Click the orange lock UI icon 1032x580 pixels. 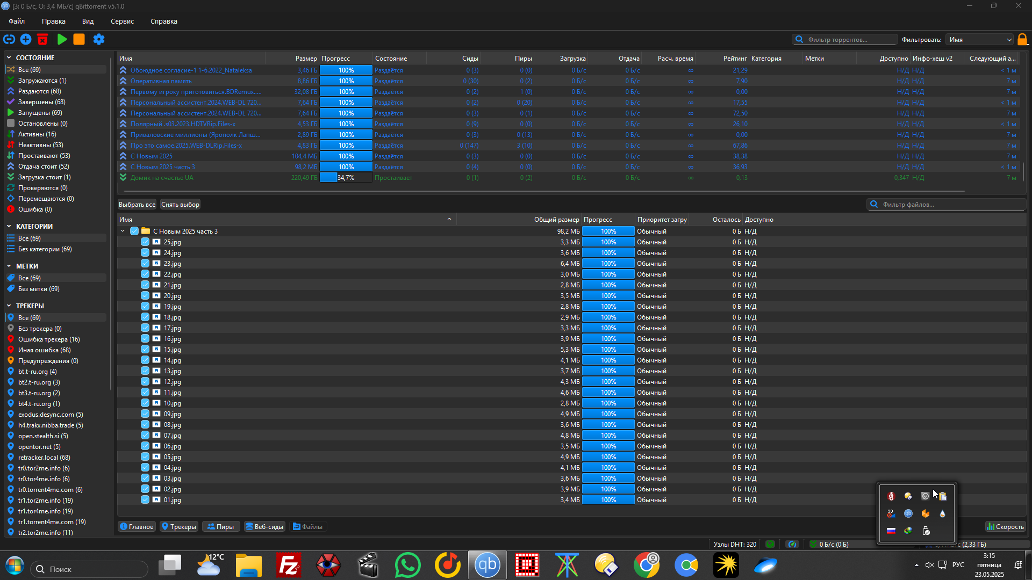1022,39
